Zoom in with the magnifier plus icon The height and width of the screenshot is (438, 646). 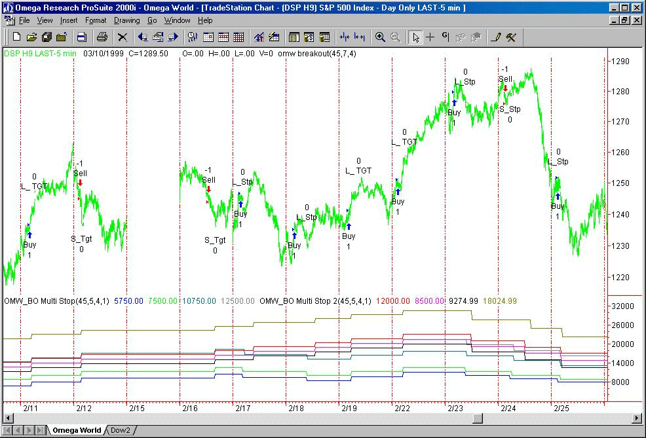380,37
